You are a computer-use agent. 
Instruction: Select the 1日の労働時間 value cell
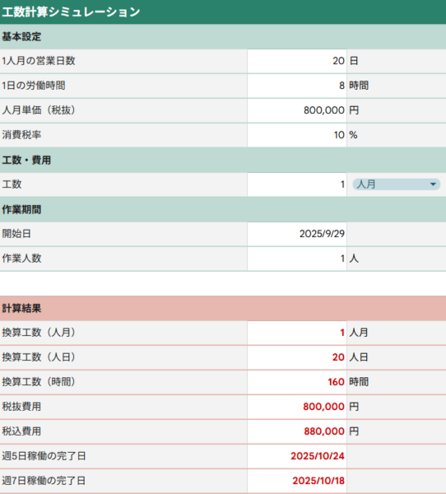pyautogui.click(x=297, y=86)
